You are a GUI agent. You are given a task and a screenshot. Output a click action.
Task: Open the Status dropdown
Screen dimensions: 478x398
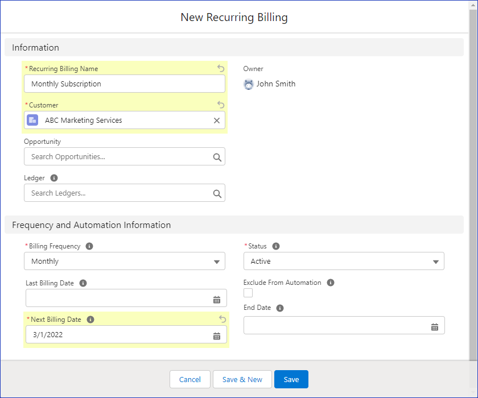tap(344, 262)
